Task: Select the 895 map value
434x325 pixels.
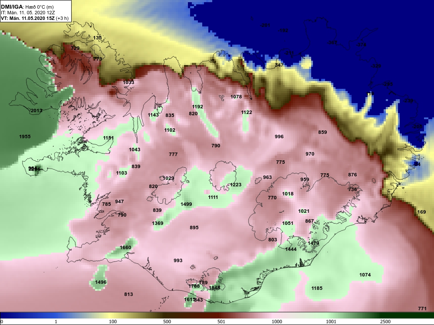Action: (x=194, y=227)
